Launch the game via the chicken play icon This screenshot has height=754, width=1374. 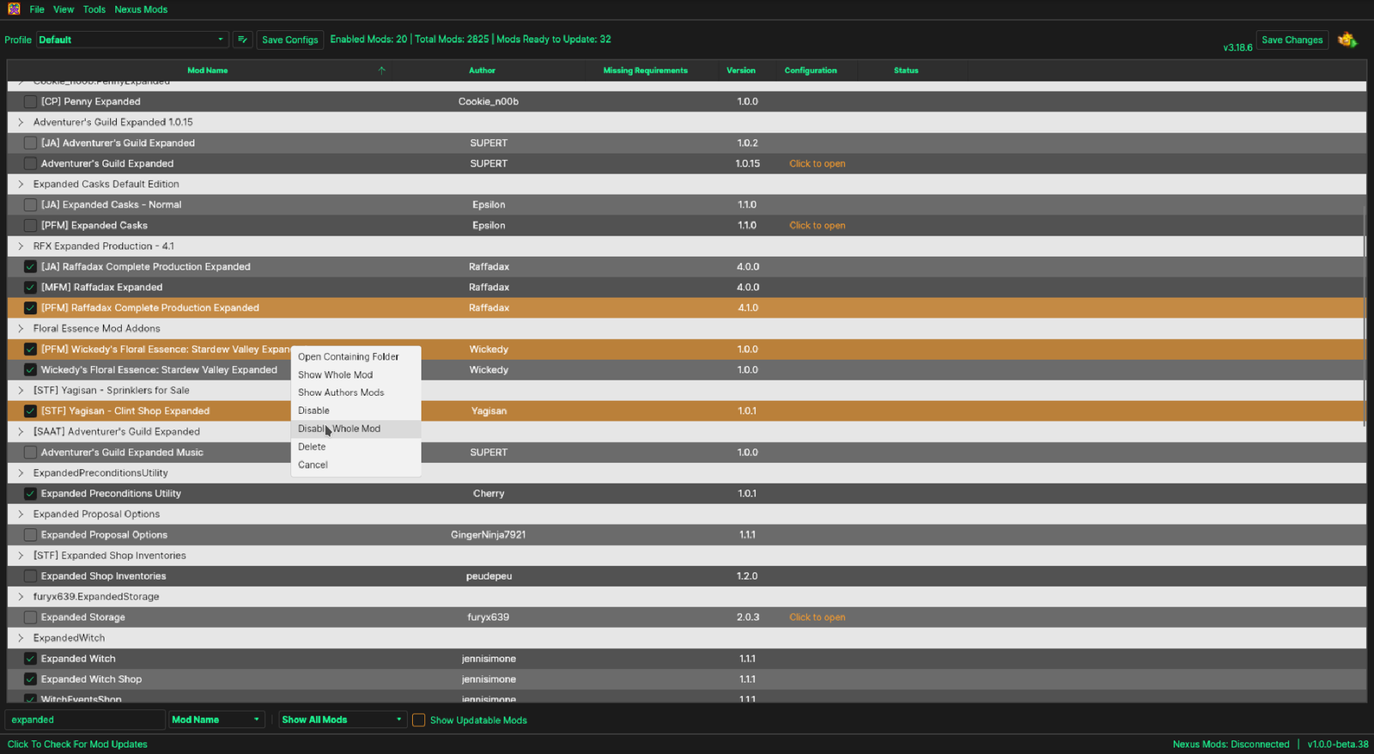click(x=1347, y=40)
